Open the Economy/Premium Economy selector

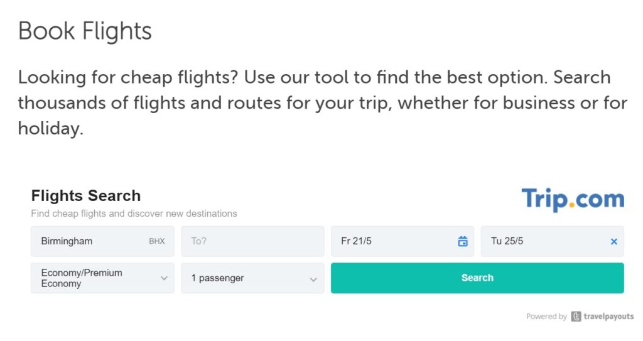(102, 278)
